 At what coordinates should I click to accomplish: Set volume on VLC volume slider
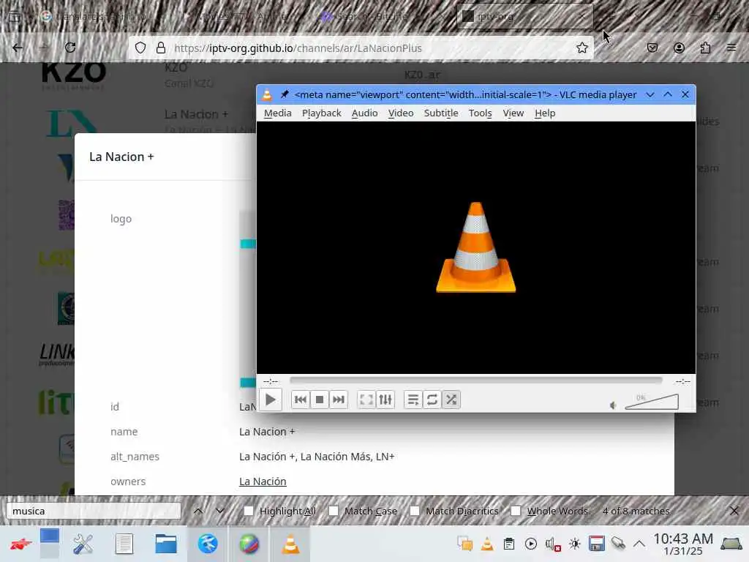pyautogui.click(x=652, y=402)
